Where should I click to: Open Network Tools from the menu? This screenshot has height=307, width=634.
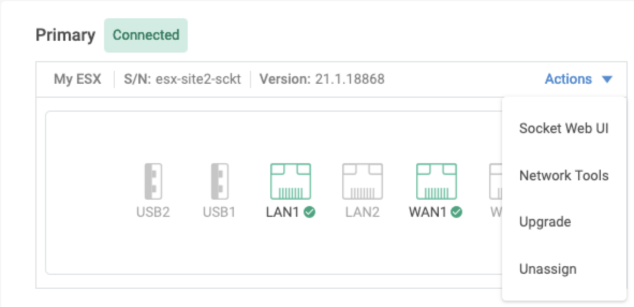point(564,176)
